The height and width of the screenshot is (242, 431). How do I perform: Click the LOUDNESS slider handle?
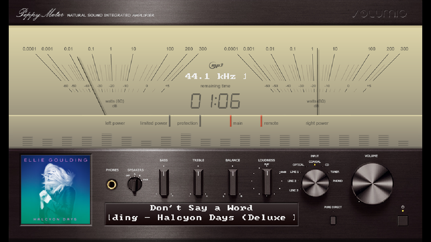tap(267, 182)
